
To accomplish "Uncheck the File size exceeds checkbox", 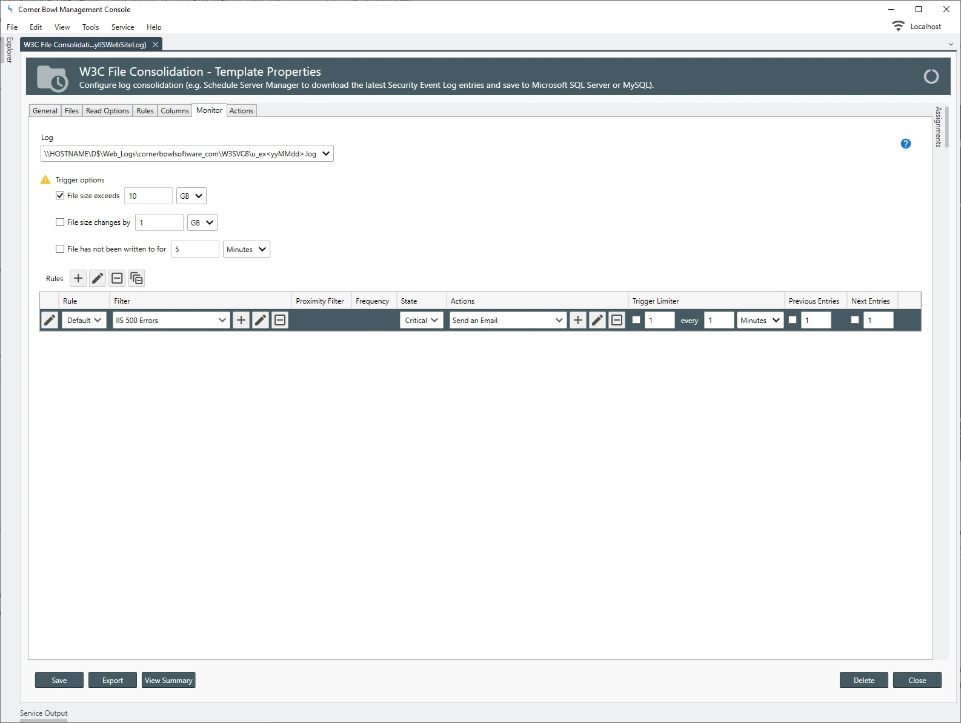I will [60, 196].
